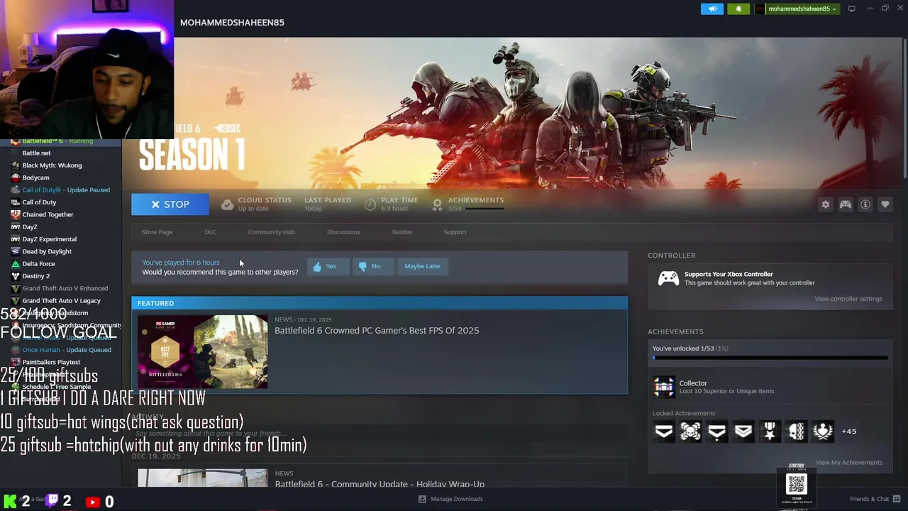Open the announcements megaphone button
908x511 pixels.
712,9
